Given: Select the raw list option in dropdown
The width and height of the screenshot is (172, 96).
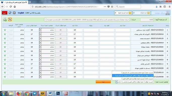Looking at the screenshot, I should coord(133,72).
